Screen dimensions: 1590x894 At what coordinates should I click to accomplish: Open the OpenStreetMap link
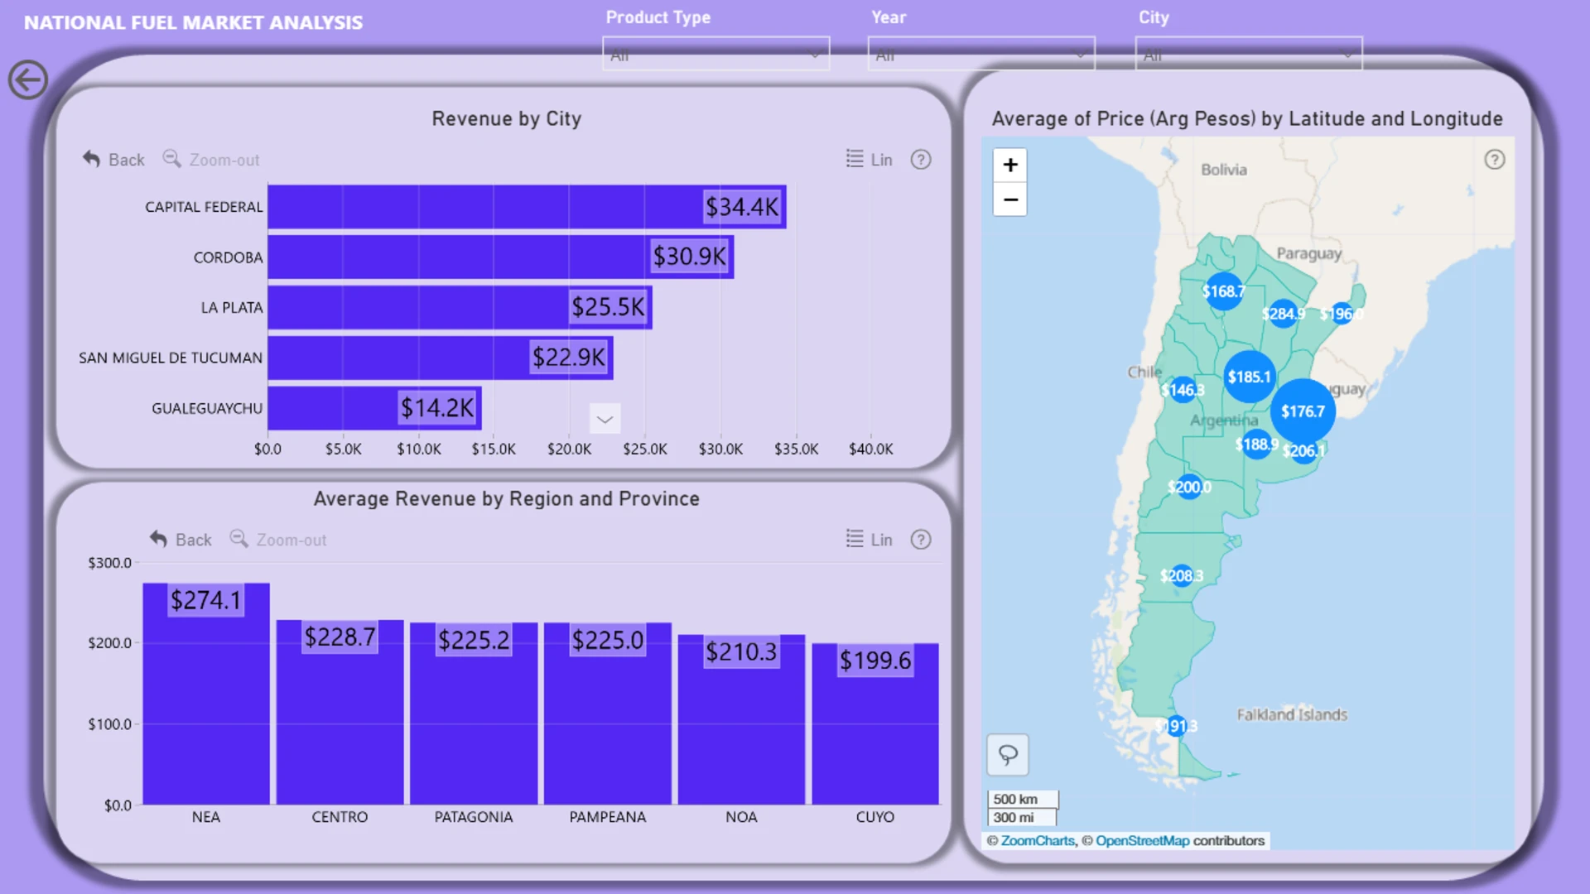pyautogui.click(x=1142, y=841)
